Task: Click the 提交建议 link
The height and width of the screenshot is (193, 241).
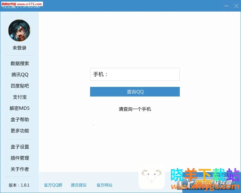Action: 79,185
